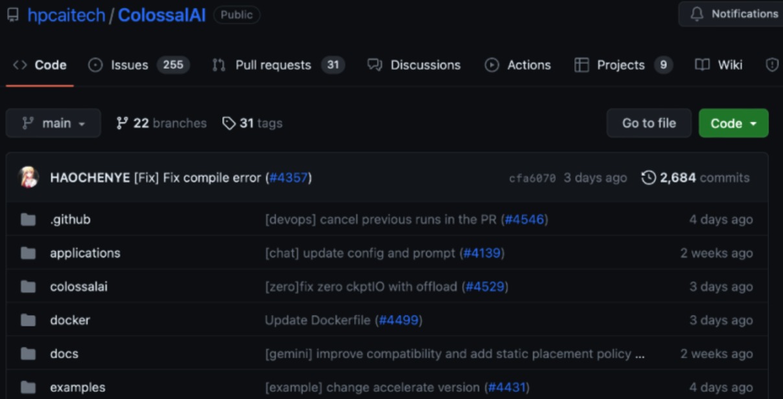Click the Go to file button

[x=649, y=123]
